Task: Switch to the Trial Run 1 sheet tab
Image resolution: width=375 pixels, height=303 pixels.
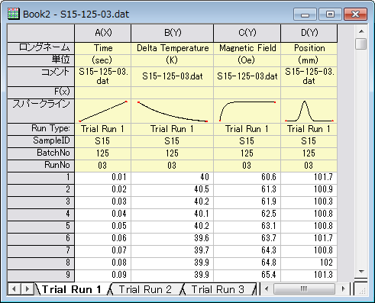Action: [x=72, y=289]
